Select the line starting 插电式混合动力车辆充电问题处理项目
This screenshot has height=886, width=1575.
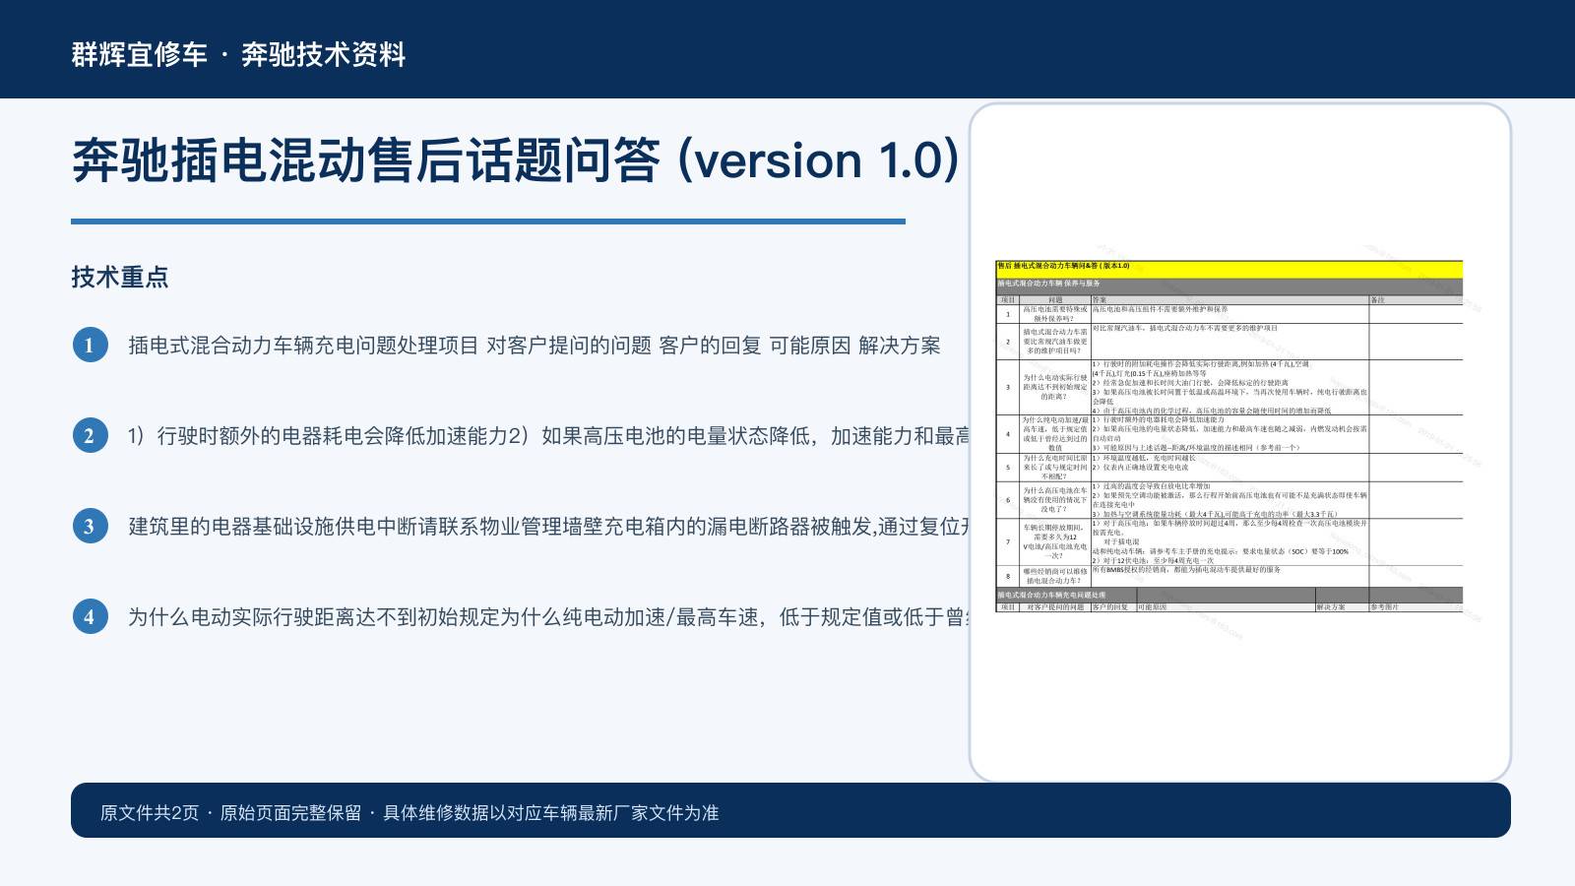[535, 345]
